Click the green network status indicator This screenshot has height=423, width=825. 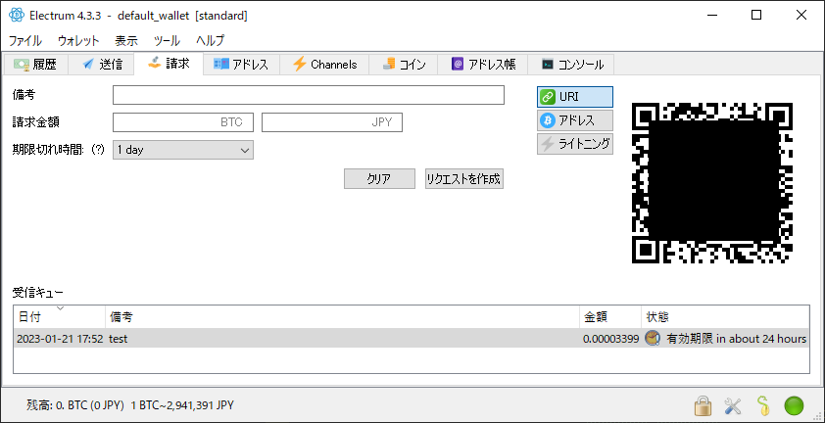[x=794, y=405]
